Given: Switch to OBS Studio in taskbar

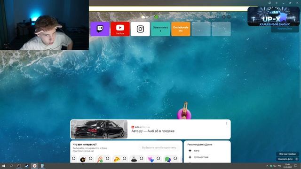Looking at the screenshot, I should click(19, 166).
